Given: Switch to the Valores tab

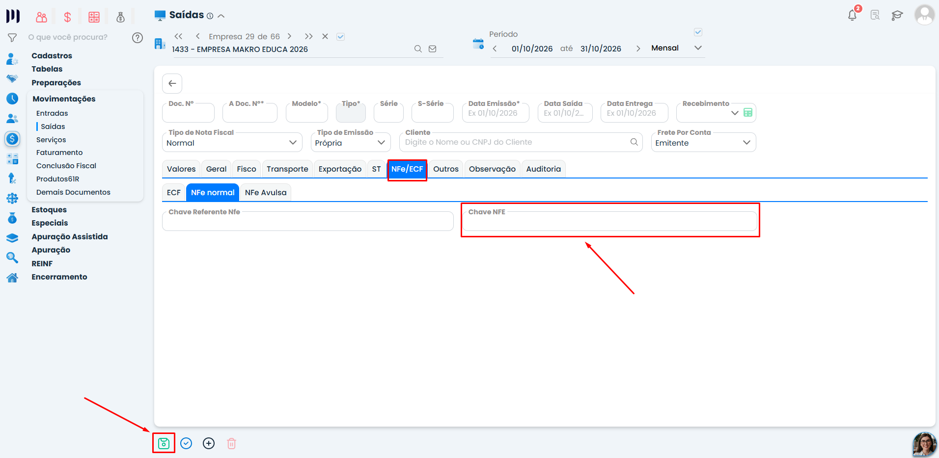Looking at the screenshot, I should coord(181,169).
